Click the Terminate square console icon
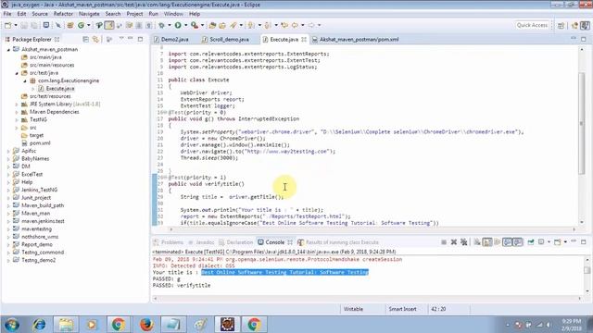 pyautogui.click(x=444, y=242)
